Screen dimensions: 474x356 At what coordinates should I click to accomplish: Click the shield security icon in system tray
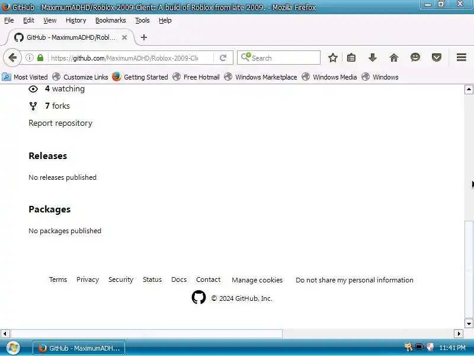(x=430, y=347)
